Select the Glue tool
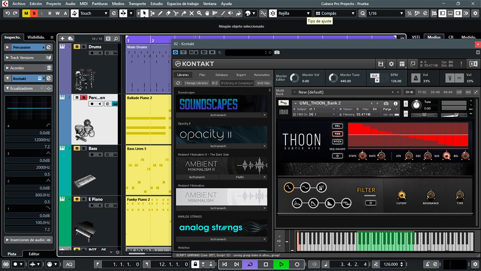The height and width of the screenshot is (271, 481). 184,13
